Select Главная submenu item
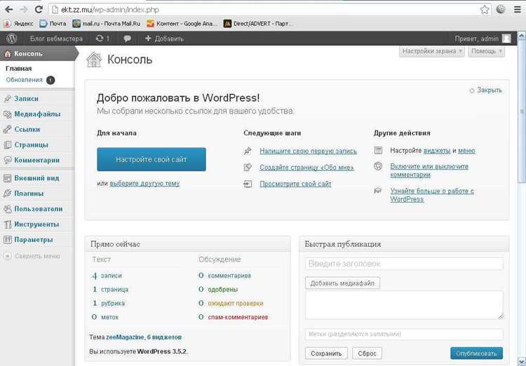 point(19,69)
